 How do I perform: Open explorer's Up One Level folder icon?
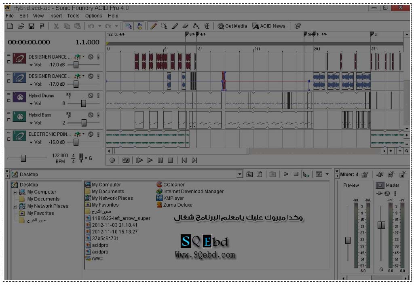click(x=249, y=174)
